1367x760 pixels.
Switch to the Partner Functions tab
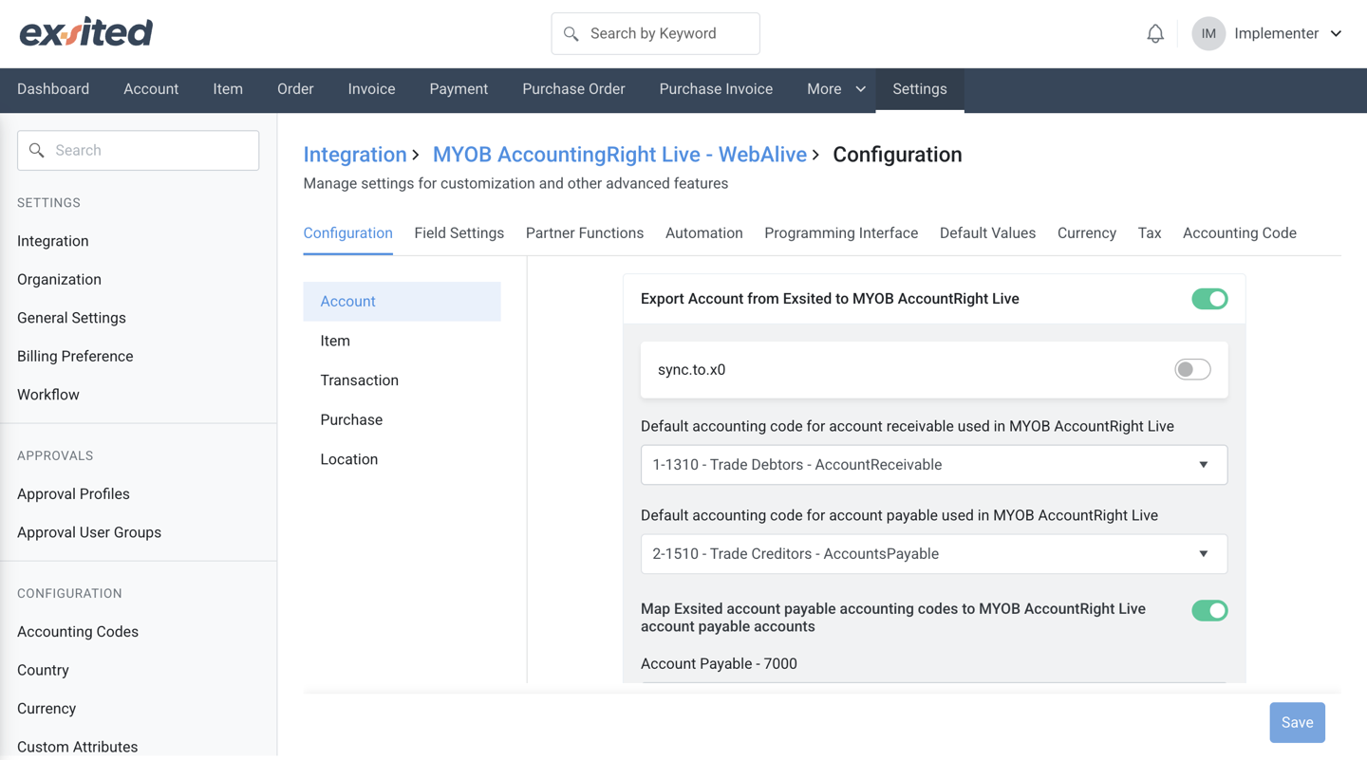(x=585, y=233)
